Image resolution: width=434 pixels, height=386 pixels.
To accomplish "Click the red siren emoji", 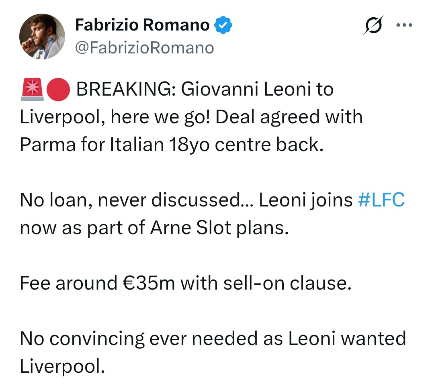I will [32, 90].
